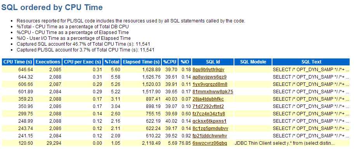
Task: Select the CPU per Exec (s) header
Action: pos(82,62)
